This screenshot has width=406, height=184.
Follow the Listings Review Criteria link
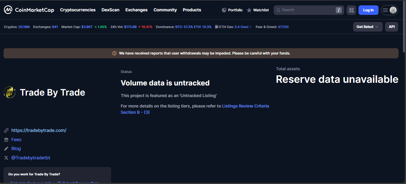(245, 106)
